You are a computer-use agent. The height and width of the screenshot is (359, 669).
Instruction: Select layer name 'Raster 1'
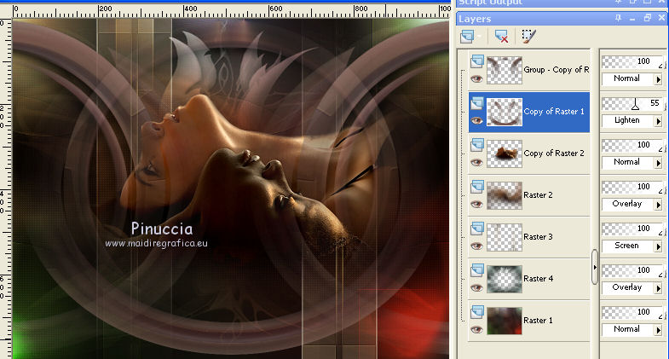[538, 321]
